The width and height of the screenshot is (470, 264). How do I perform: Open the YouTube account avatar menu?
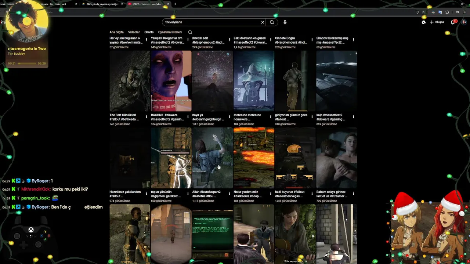pyautogui.click(x=463, y=22)
